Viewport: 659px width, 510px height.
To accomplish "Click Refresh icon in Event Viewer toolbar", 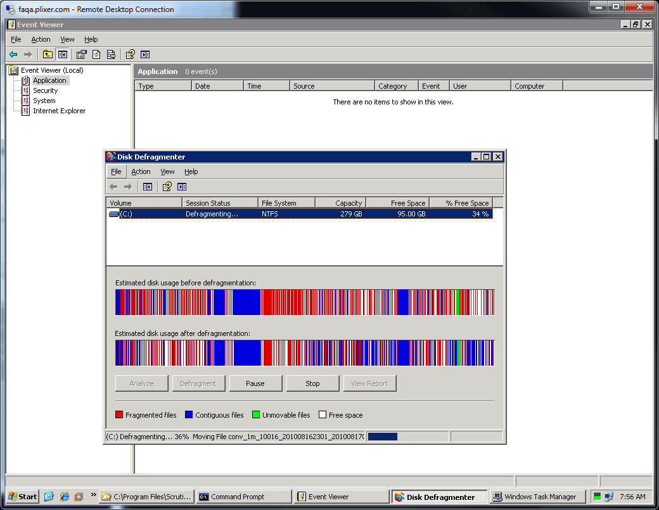I will [96, 54].
